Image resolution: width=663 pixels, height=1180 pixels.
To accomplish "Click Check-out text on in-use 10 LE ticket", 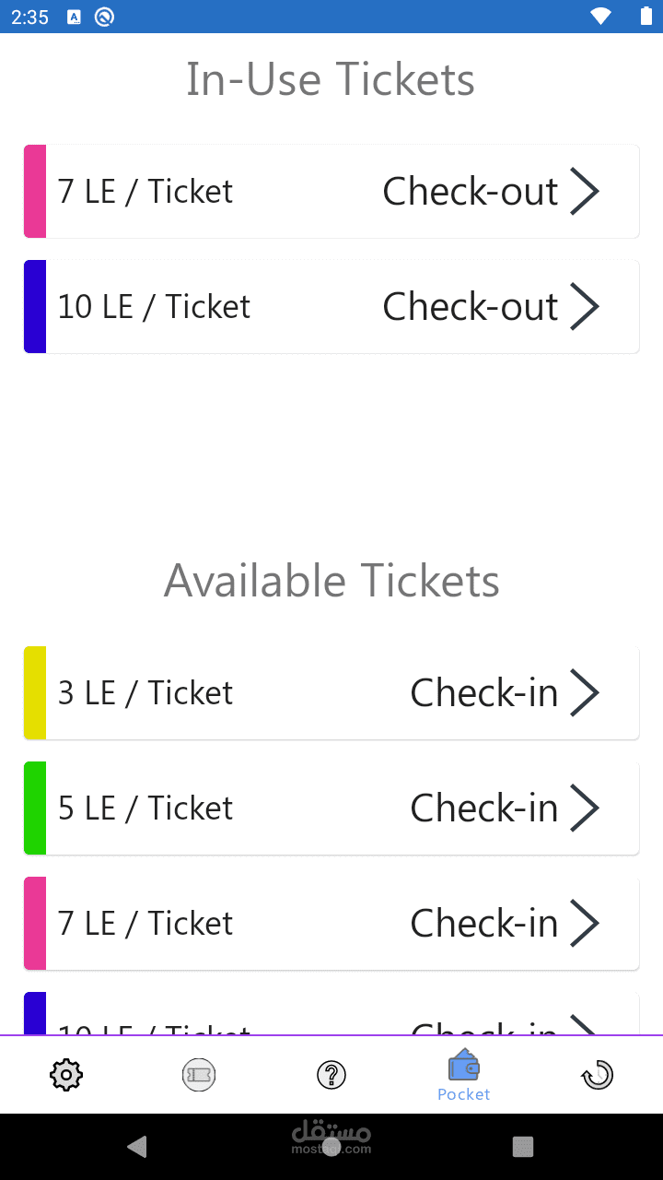I will [x=470, y=307].
